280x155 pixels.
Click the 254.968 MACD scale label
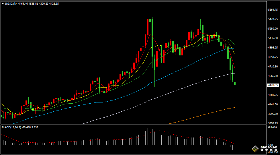pos(272,127)
